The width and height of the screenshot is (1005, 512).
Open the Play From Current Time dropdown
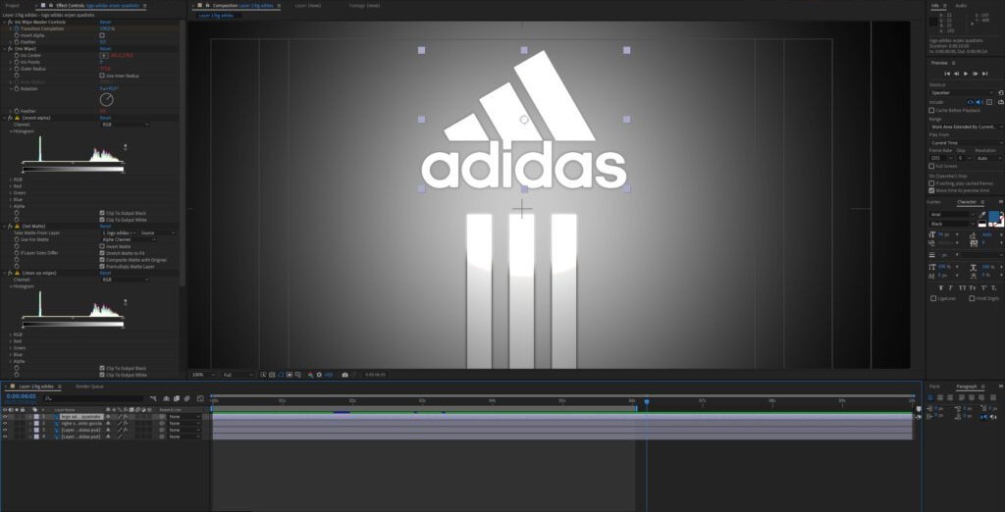967,143
